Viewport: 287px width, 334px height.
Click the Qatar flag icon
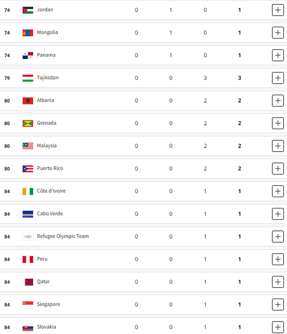click(x=28, y=282)
